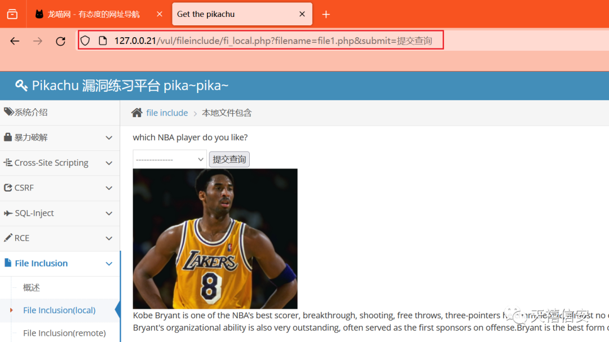
Task: Open a new browser tab
Action: [x=326, y=14]
